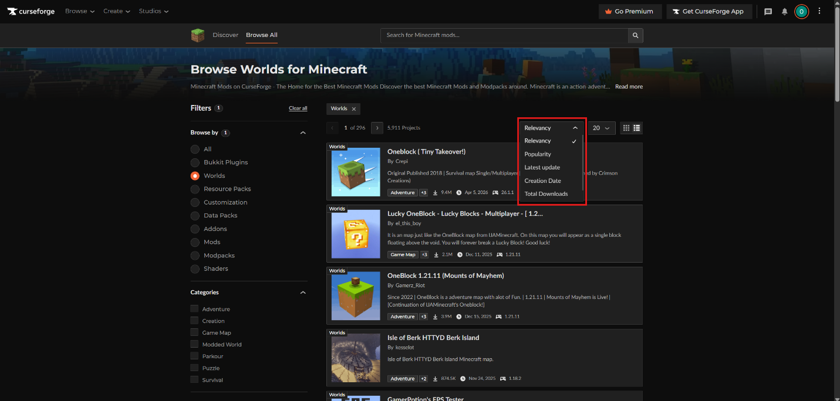Open the user avatar menu
840x401 pixels.
click(x=801, y=11)
